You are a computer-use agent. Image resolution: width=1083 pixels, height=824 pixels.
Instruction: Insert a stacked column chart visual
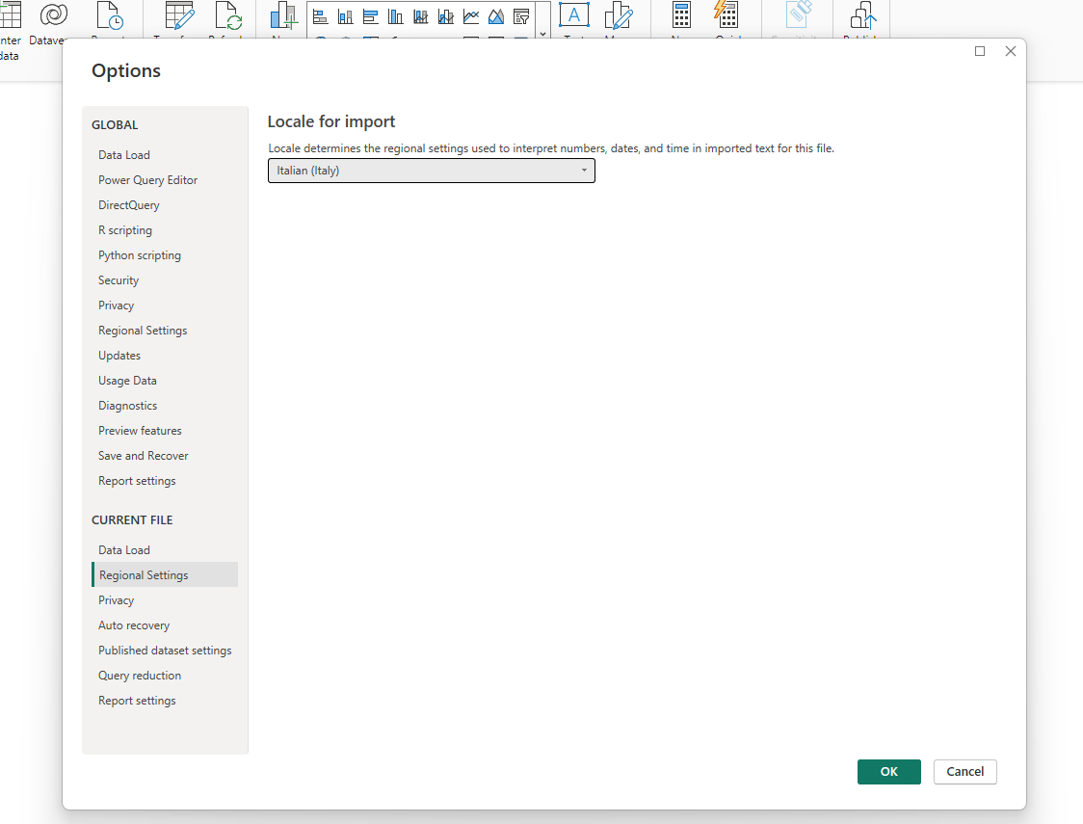pyautogui.click(x=345, y=15)
